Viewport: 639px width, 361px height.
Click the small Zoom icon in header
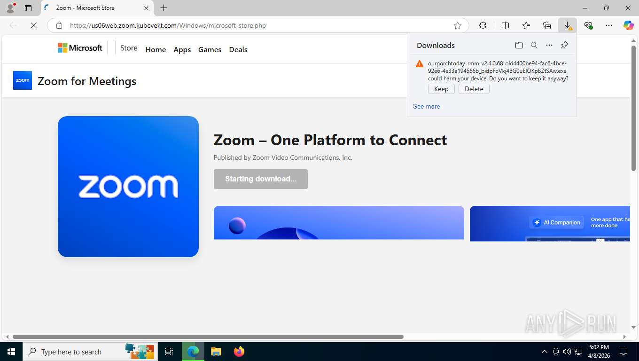tap(23, 80)
